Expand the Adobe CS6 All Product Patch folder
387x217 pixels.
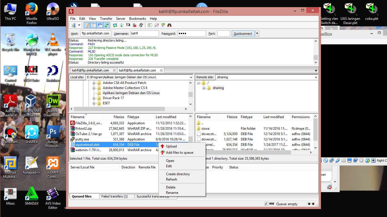[94, 83]
